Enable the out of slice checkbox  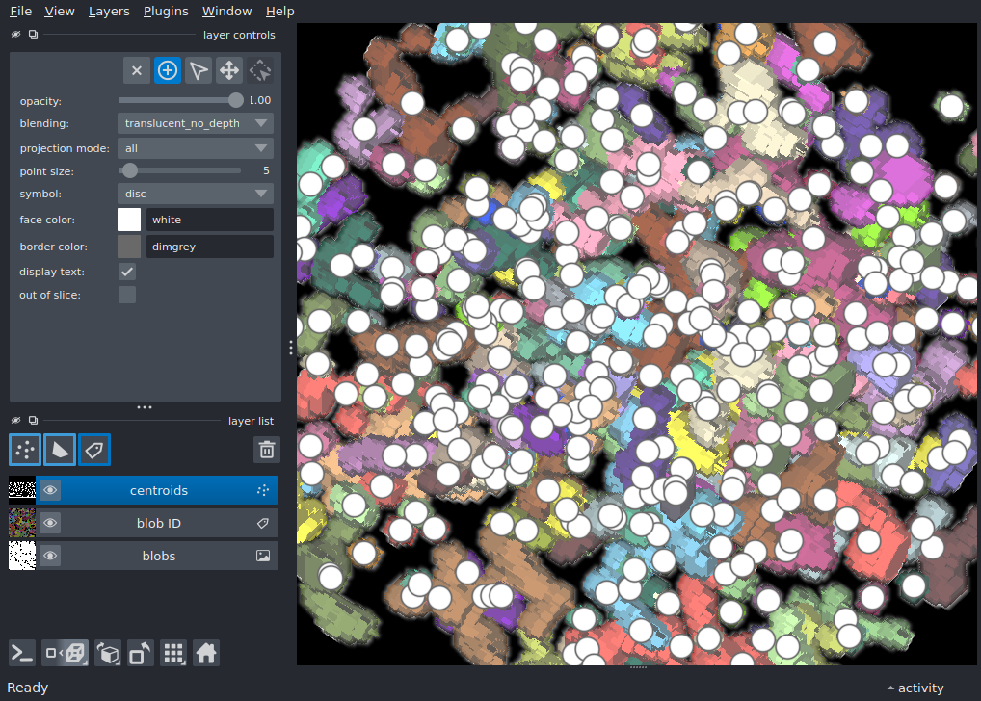pyautogui.click(x=127, y=295)
